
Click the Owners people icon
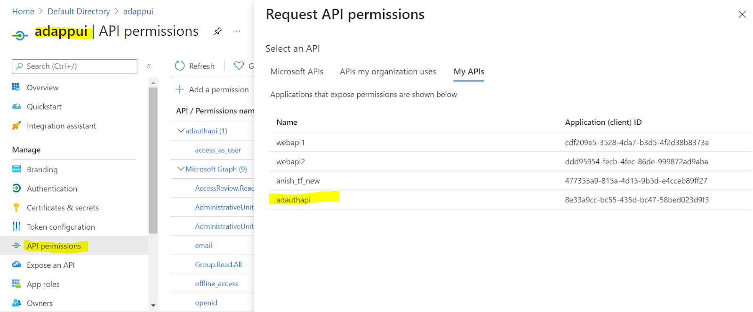point(16,303)
